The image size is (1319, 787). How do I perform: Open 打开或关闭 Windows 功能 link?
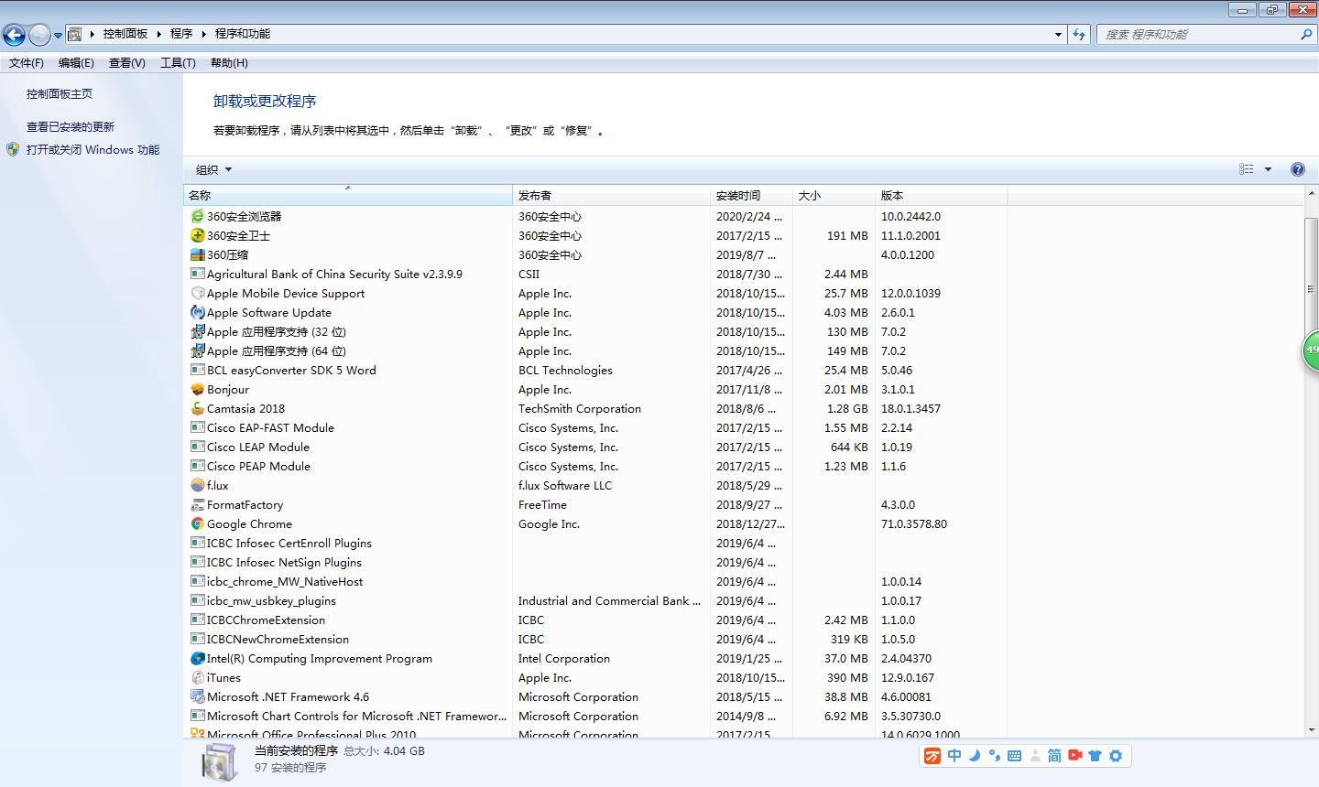click(93, 149)
